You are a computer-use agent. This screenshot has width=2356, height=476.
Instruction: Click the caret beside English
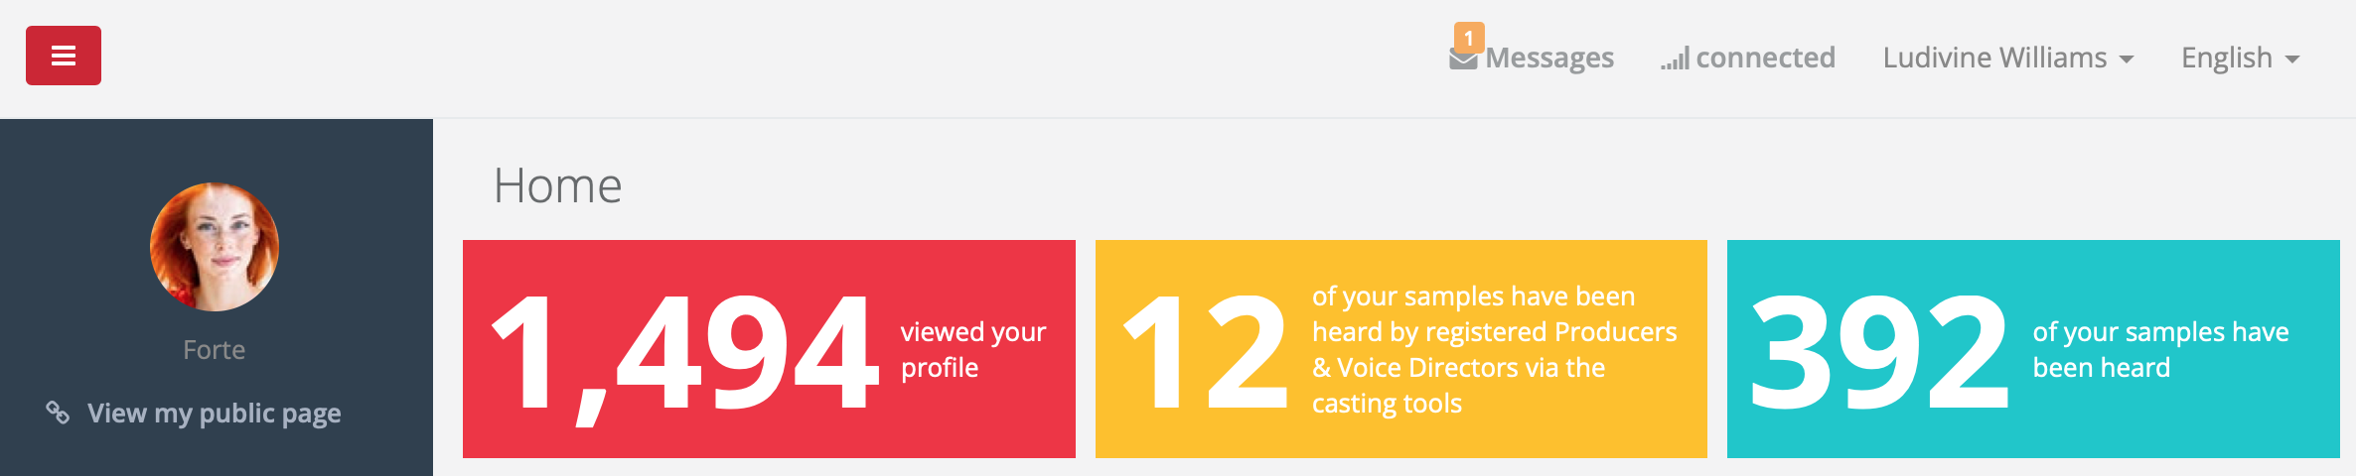(x=2292, y=59)
